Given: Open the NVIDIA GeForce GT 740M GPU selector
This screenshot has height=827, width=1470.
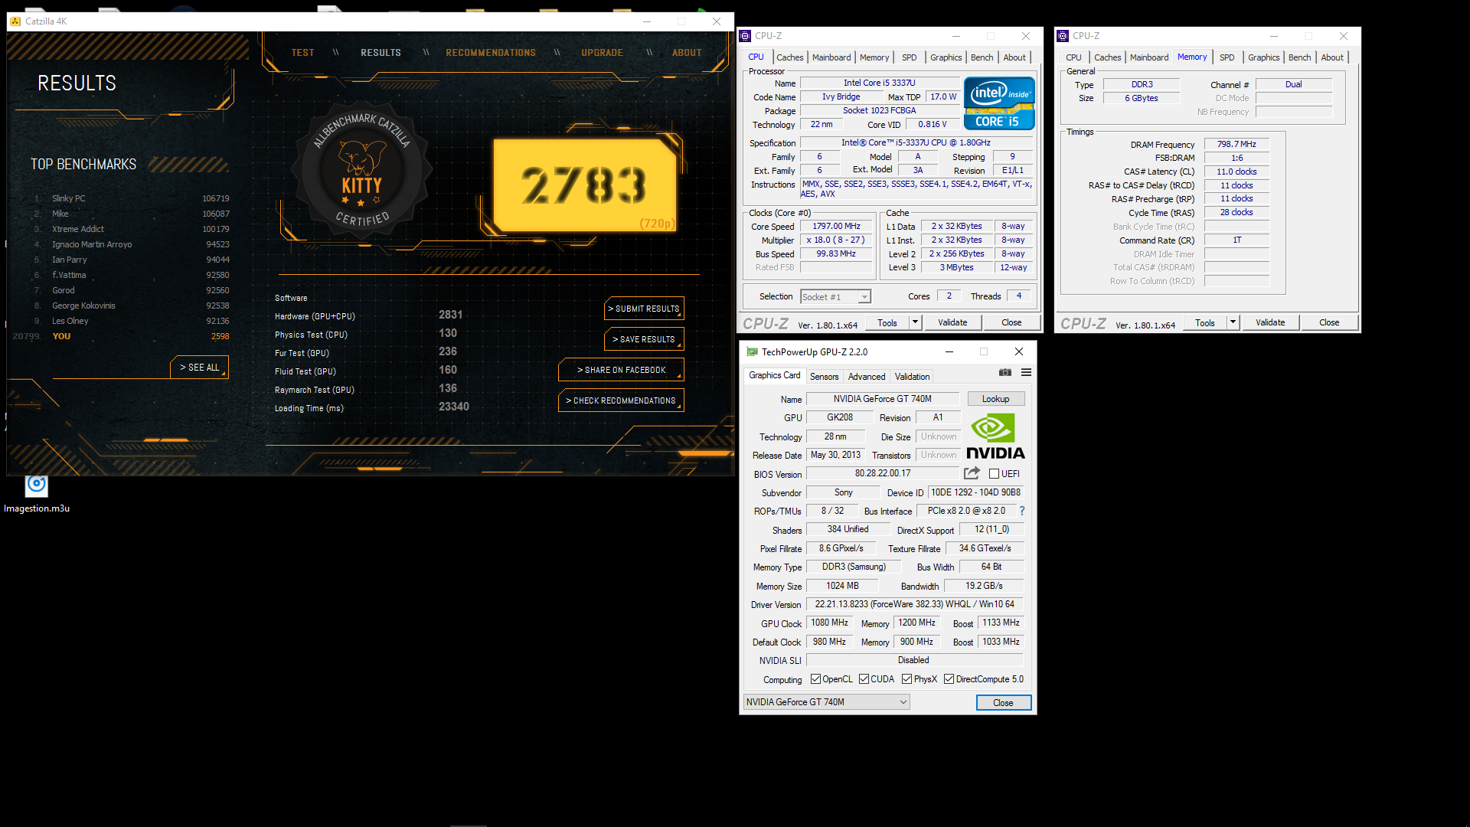Looking at the screenshot, I should tap(826, 702).
